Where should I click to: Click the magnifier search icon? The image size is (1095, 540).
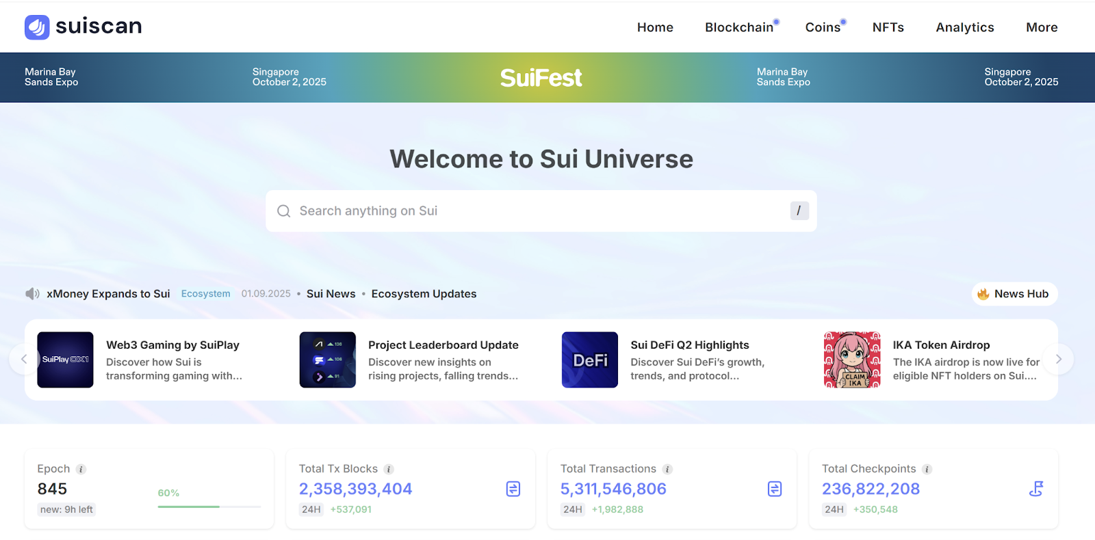coord(283,211)
